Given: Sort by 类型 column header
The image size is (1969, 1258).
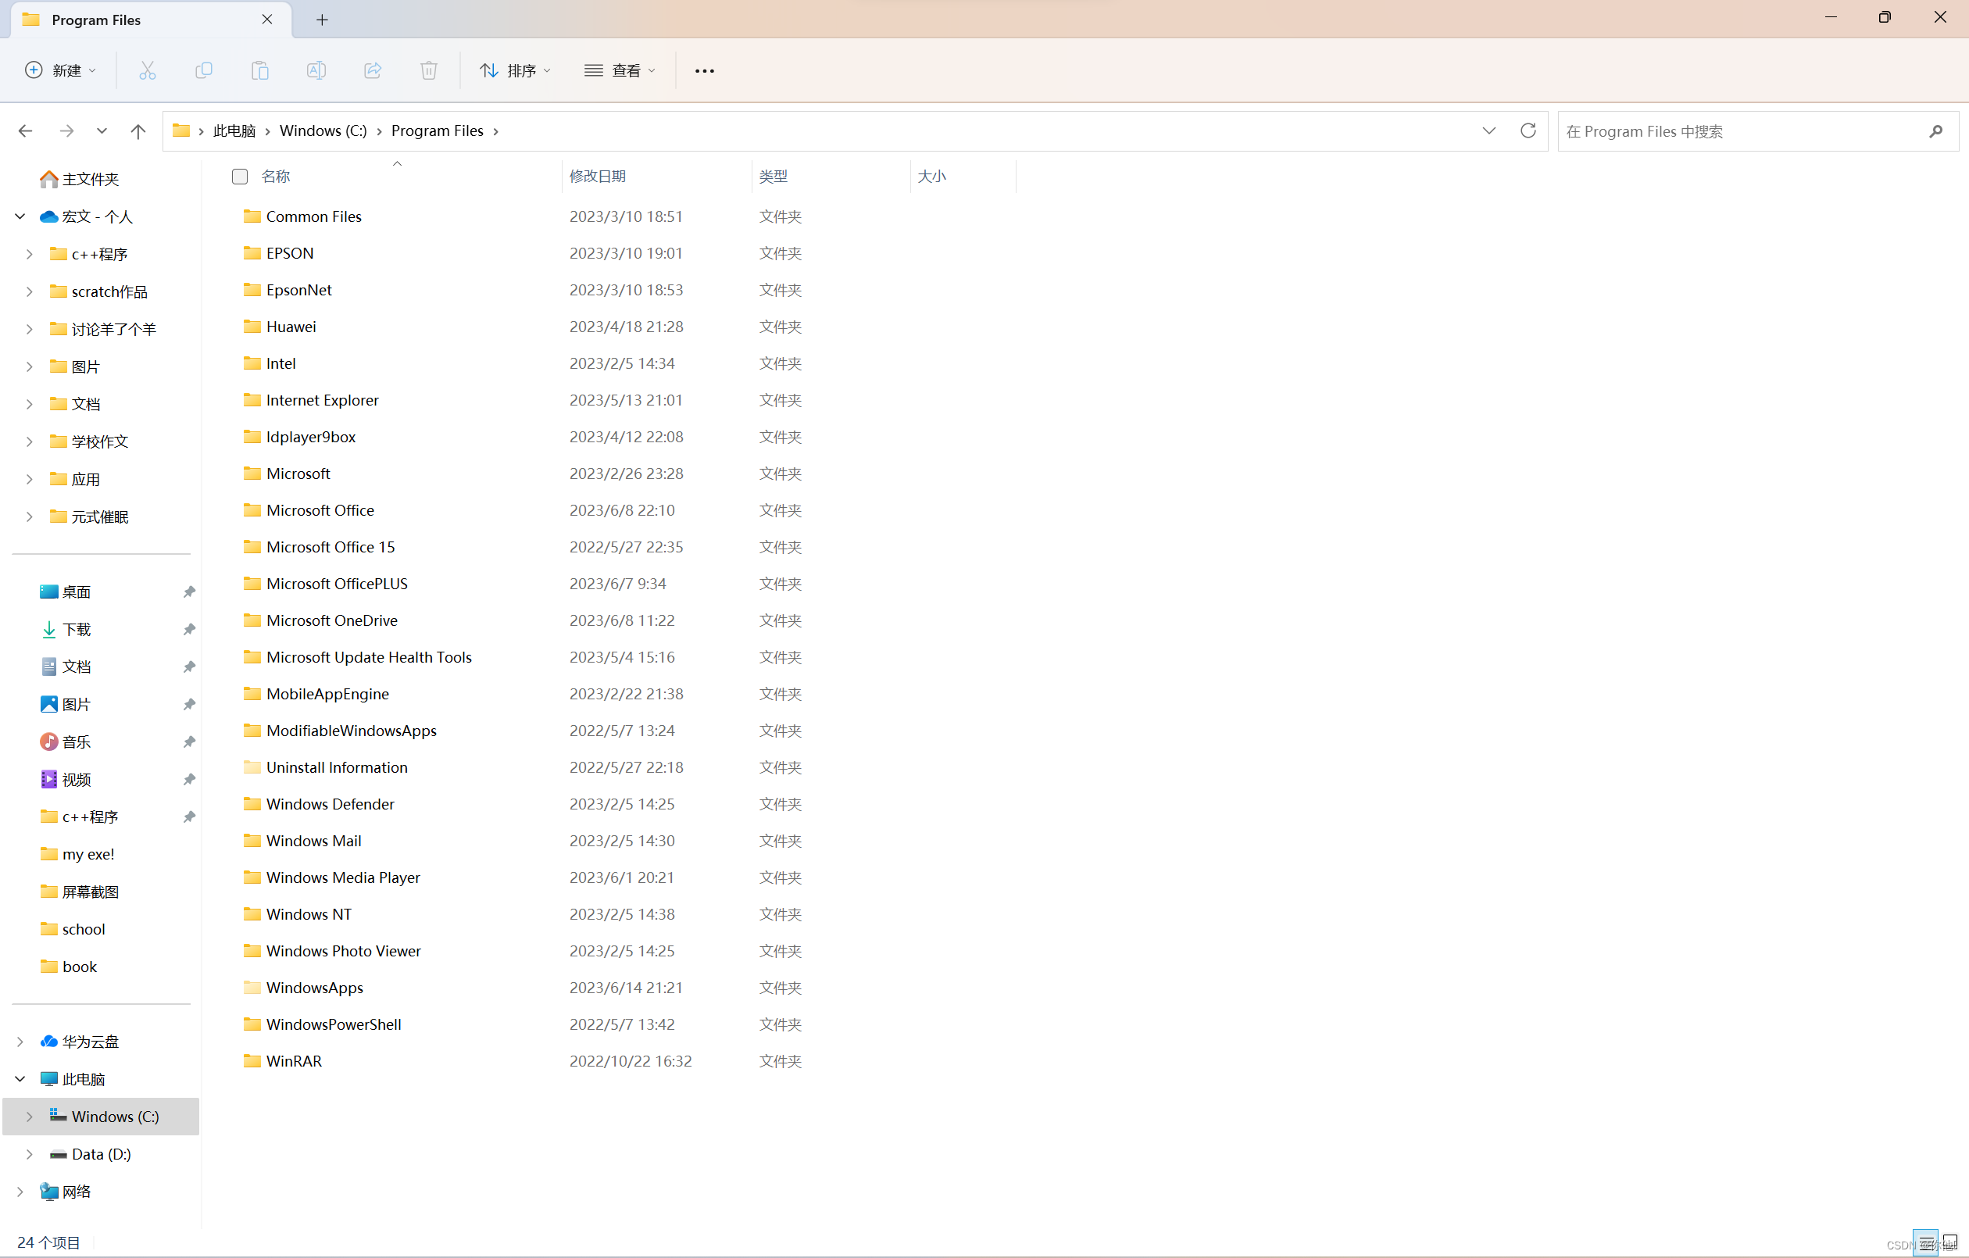Looking at the screenshot, I should pos(830,177).
